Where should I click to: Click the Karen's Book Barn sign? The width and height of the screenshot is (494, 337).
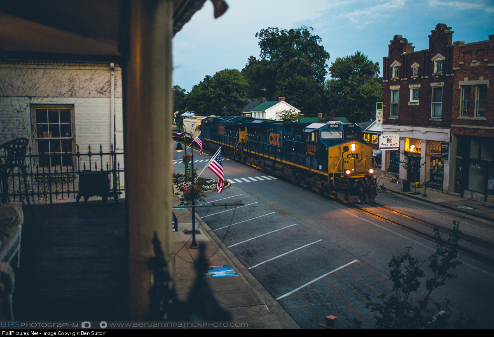(389, 141)
